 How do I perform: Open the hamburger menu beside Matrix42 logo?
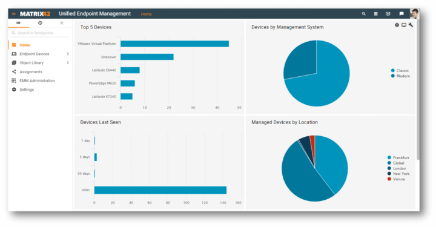click(x=13, y=13)
